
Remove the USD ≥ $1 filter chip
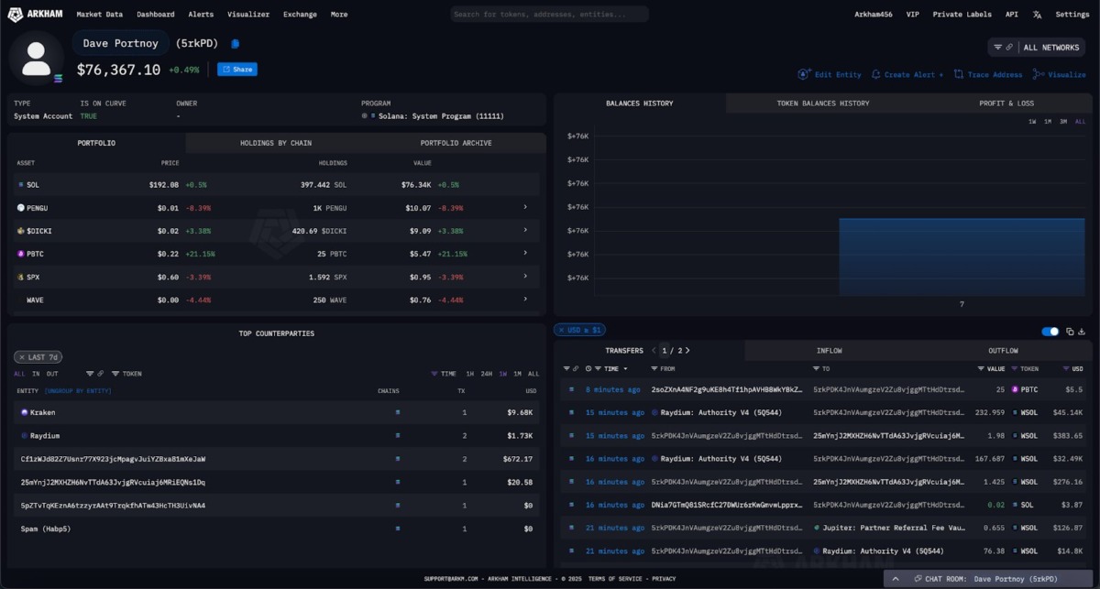(562, 330)
